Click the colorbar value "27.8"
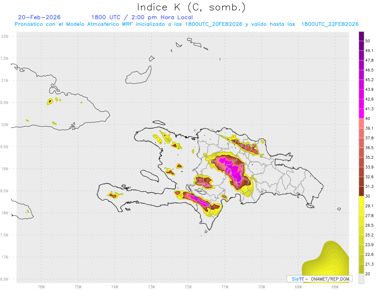376x291 pixels. pyautogui.click(x=370, y=216)
